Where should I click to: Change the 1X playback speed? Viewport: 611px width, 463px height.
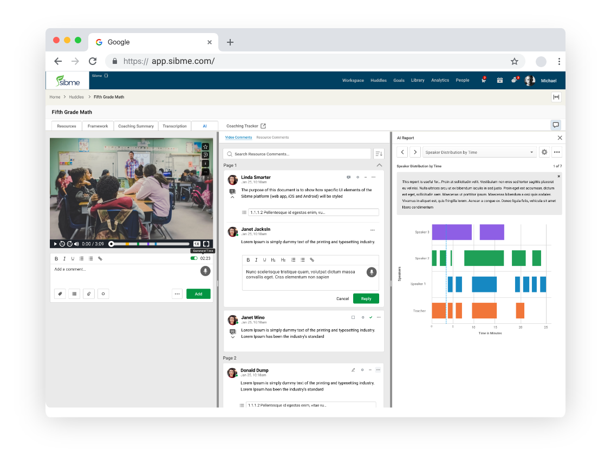click(x=197, y=244)
